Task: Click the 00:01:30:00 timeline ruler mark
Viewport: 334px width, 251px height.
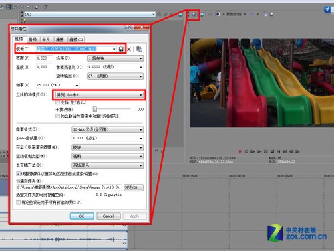Action: [x=237, y=176]
